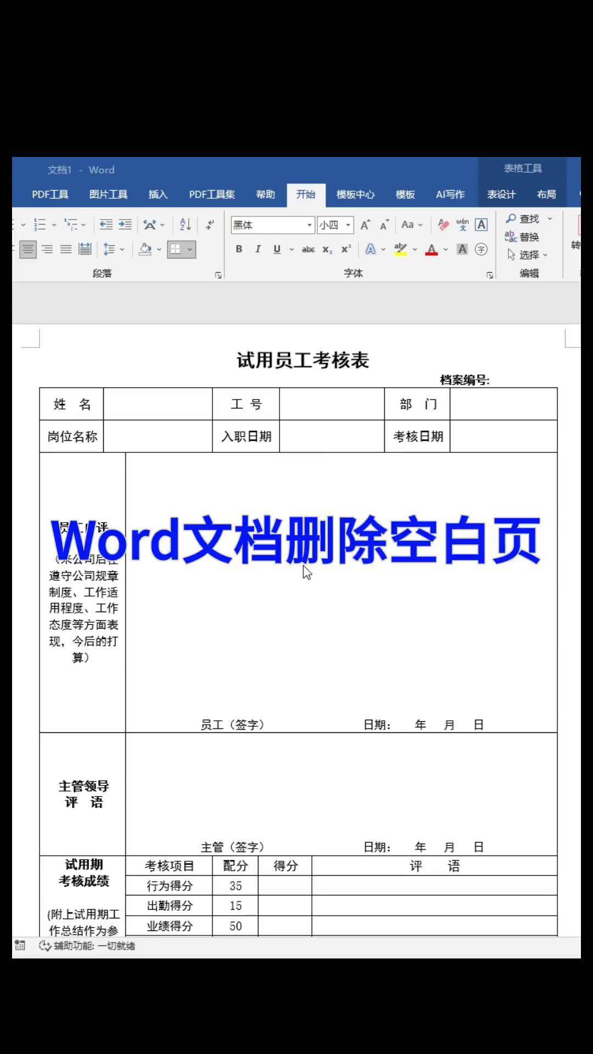
Task: Switch to the 插入 tab
Action: (158, 194)
